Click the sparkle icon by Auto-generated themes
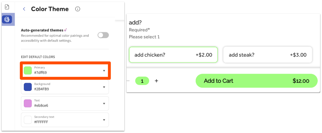This screenshot has height=133, width=322. click(66, 30)
